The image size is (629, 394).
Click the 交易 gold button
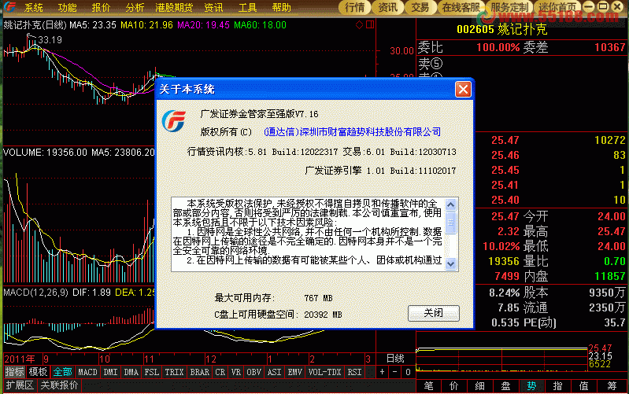[420, 7]
